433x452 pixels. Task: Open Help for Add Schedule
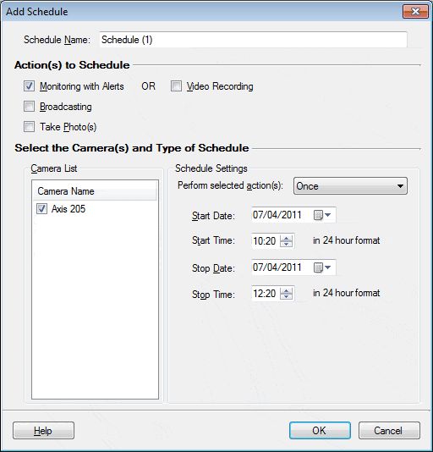[43, 430]
